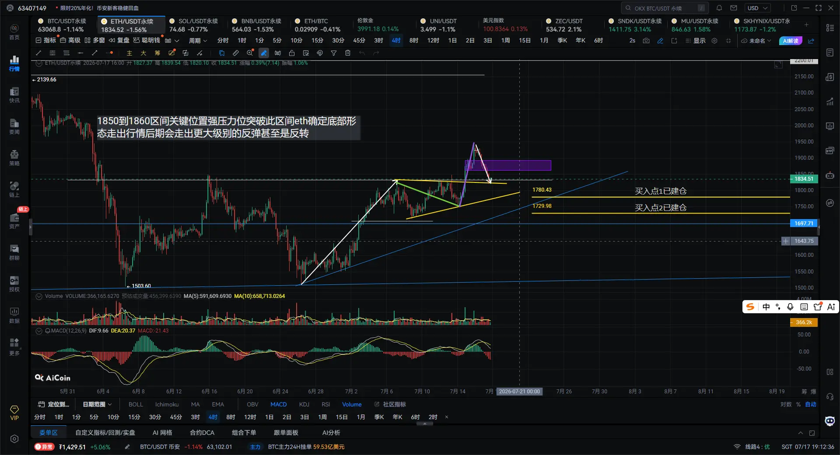Viewport: 840px width, 455px height.
Task: Toggle the RSI indicator
Action: pos(326,404)
